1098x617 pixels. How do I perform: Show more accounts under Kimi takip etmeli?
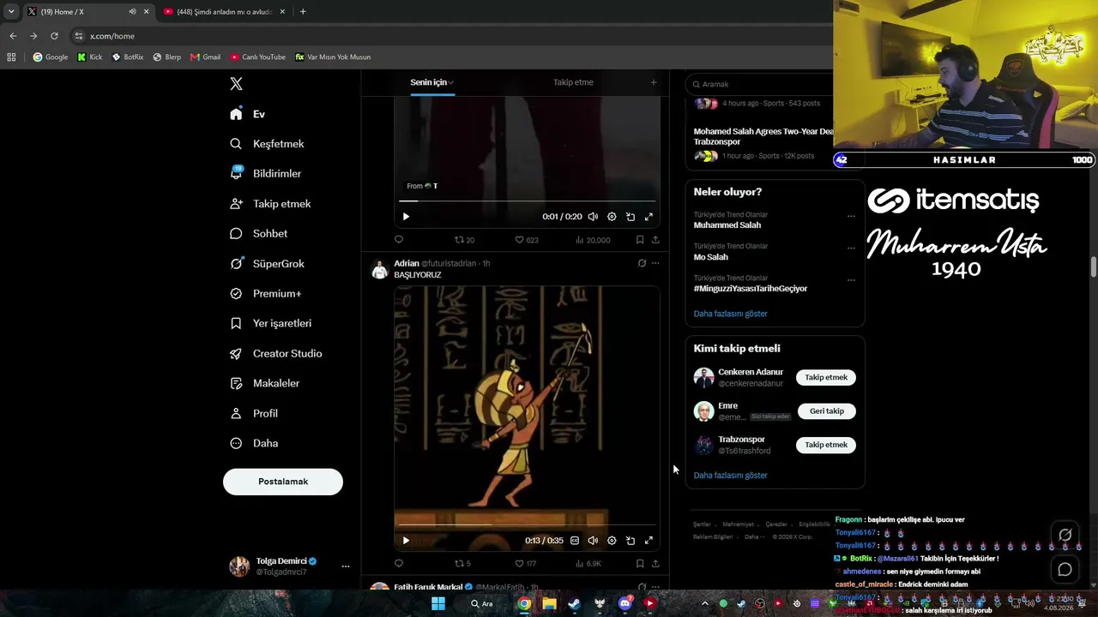click(x=731, y=476)
